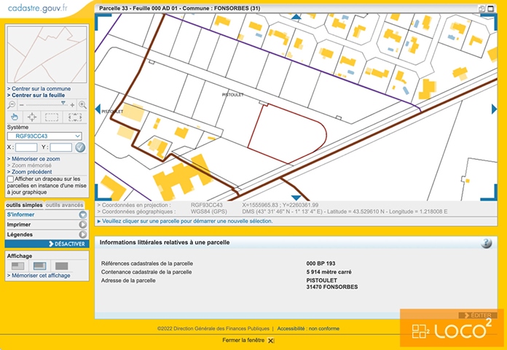Screen dimensions: 507x350
Task: Select the hand pan tool
Action: (15, 117)
